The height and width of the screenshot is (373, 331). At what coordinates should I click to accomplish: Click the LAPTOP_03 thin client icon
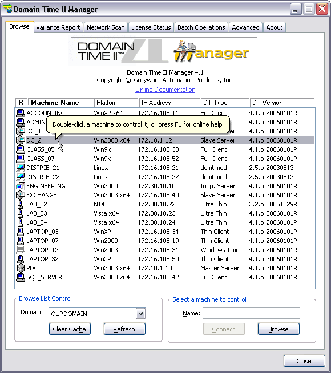(21, 232)
